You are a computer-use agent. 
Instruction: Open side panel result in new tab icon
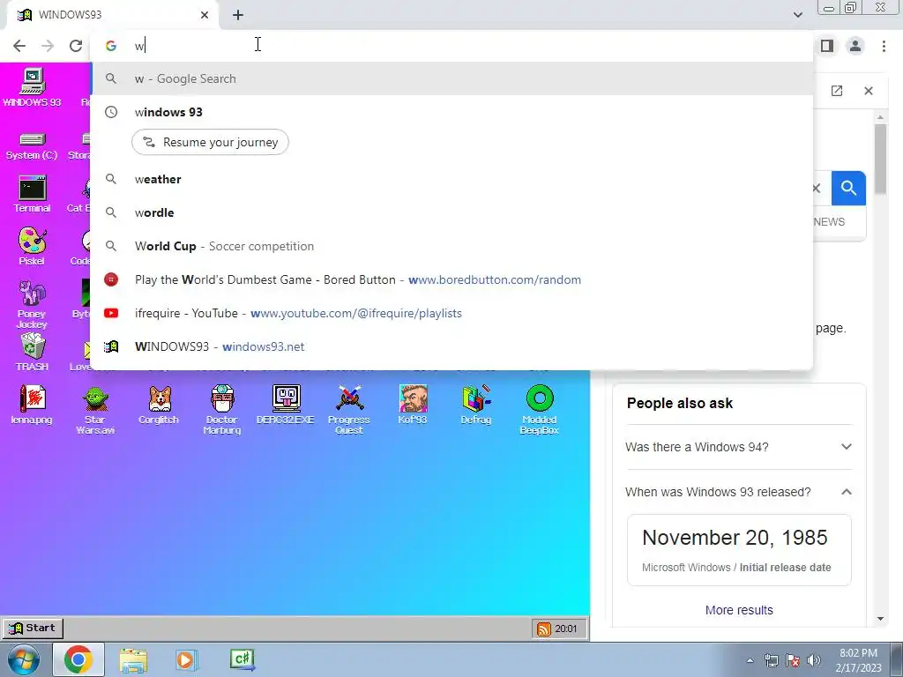837,91
